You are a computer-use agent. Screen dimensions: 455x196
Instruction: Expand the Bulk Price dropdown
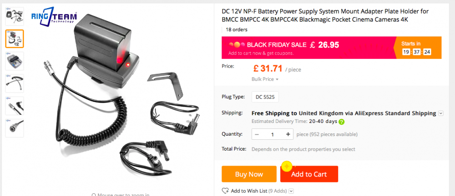click(x=265, y=79)
